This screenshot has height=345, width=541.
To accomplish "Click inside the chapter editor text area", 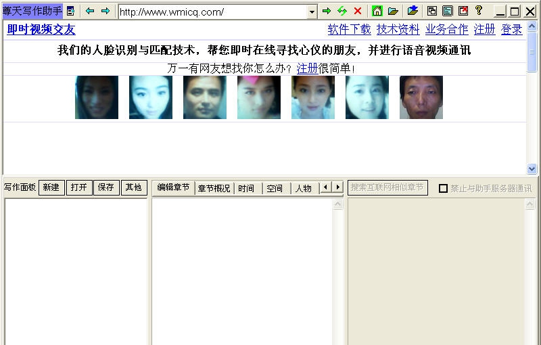I will 242,272.
